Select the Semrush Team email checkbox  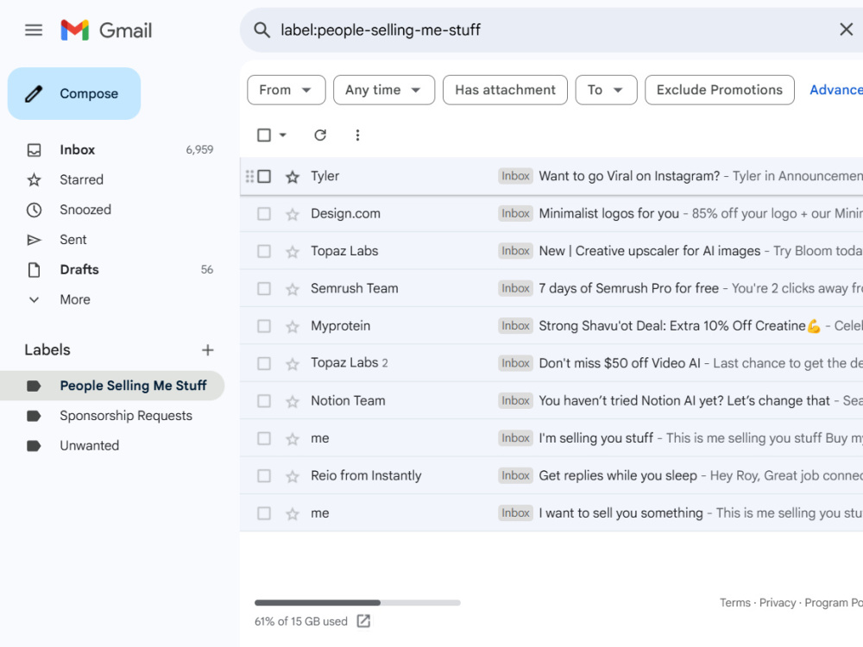(x=264, y=289)
